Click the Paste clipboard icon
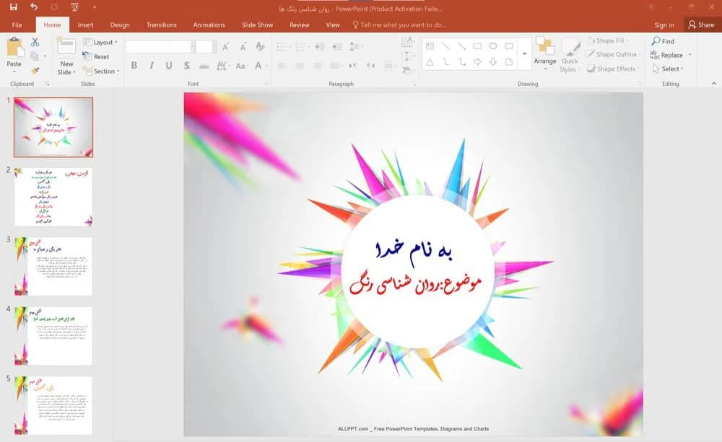This screenshot has height=442, width=722. (x=14, y=48)
